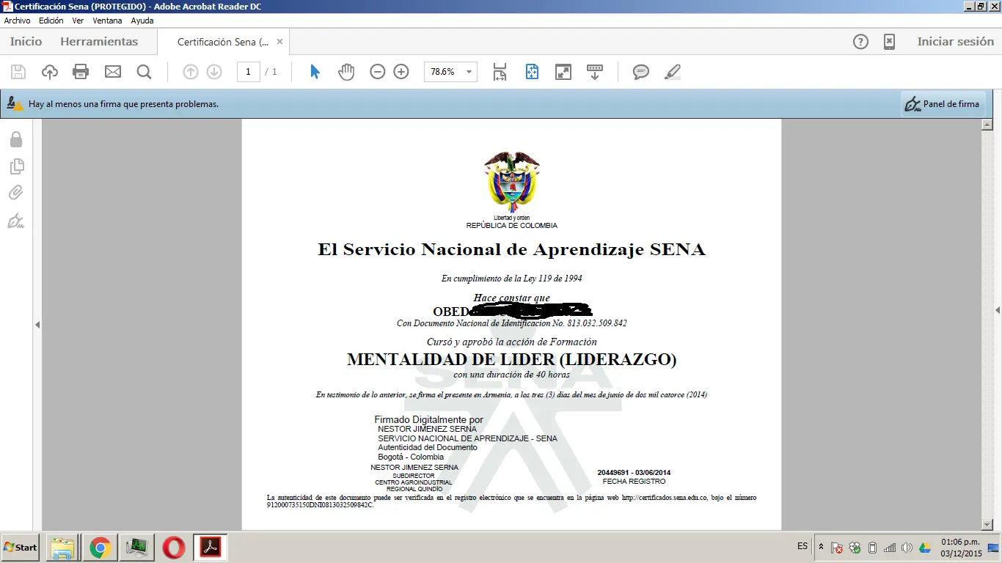
Task: Click the network signal tray icon
Action: click(890, 548)
